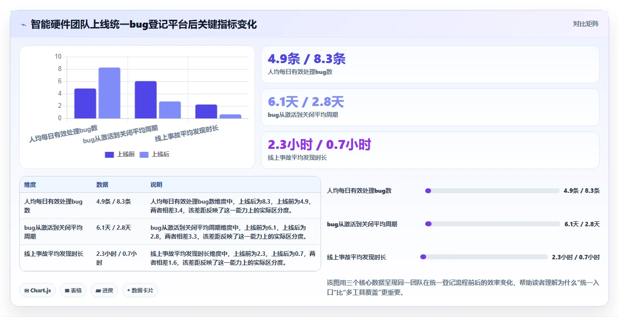Click chart axis label 人均每日有效处理bug数

tap(64, 133)
